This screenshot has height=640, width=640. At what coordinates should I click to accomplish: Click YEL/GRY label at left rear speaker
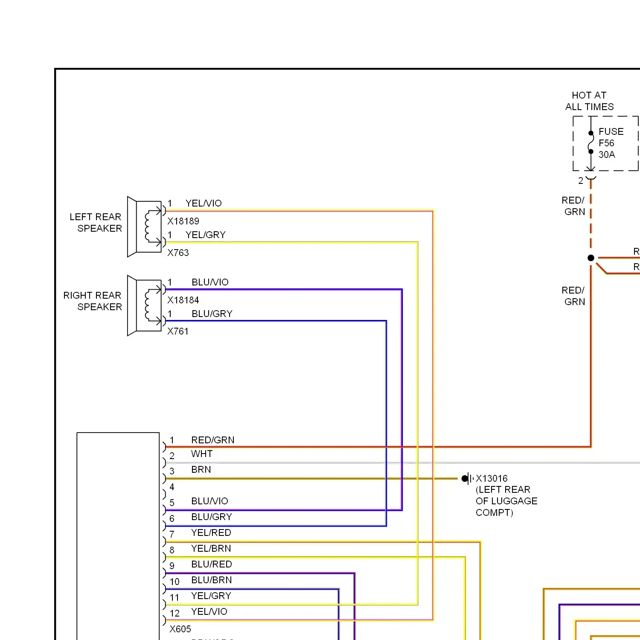click(206, 235)
